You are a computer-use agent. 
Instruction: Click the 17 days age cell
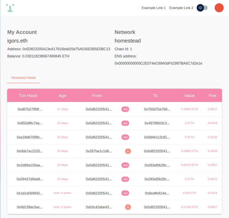(x=63, y=109)
